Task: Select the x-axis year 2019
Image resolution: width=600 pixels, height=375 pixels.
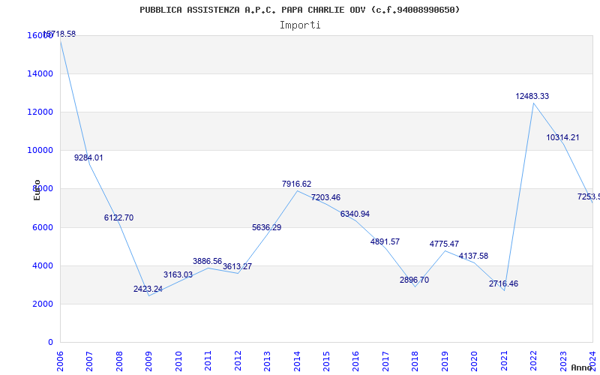Action: [x=445, y=361]
